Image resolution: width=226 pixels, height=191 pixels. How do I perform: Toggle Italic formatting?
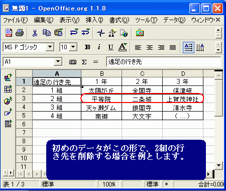tap(99, 47)
